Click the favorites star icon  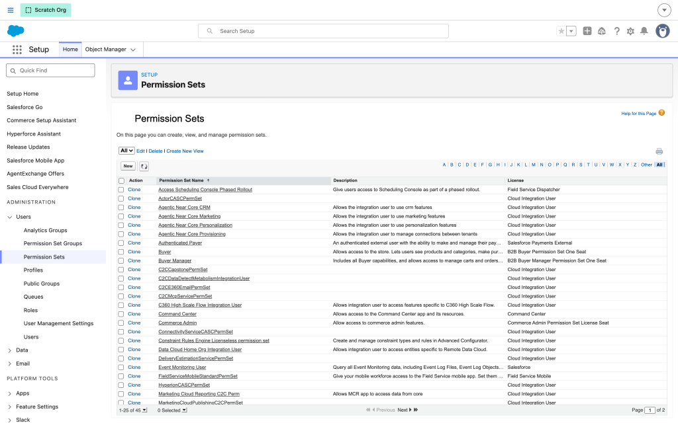(561, 31)
